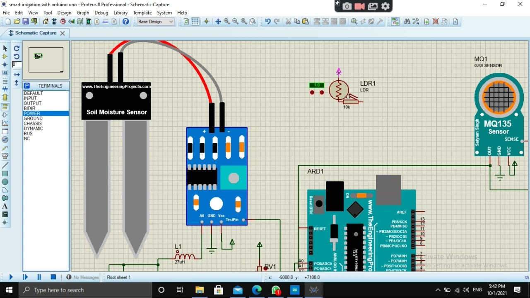Select the 2D Box drawing tool

point(5,173)
